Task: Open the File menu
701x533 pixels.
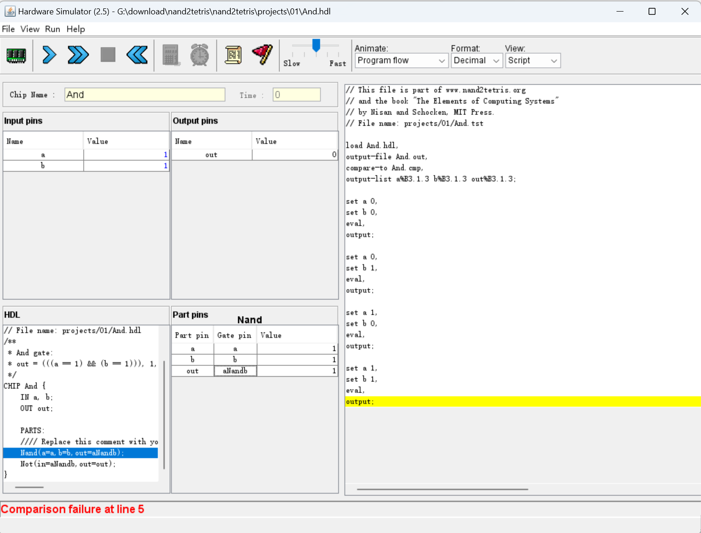Action: pyautogui.click(x=8, y=29)
